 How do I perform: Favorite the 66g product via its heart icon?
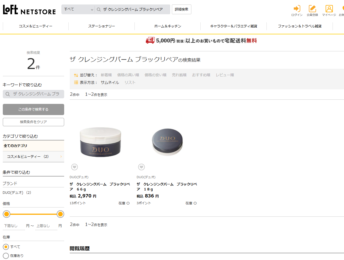coord(74,167)
